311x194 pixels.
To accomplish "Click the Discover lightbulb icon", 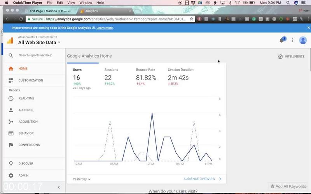I will pyautogui.click(x=11, y=163).
